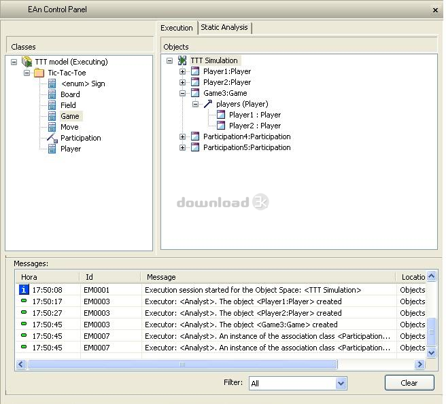Viewport: 446px width, 404px height.
Task: Collapse the Game3:Game object node
Action: [182, 93]
